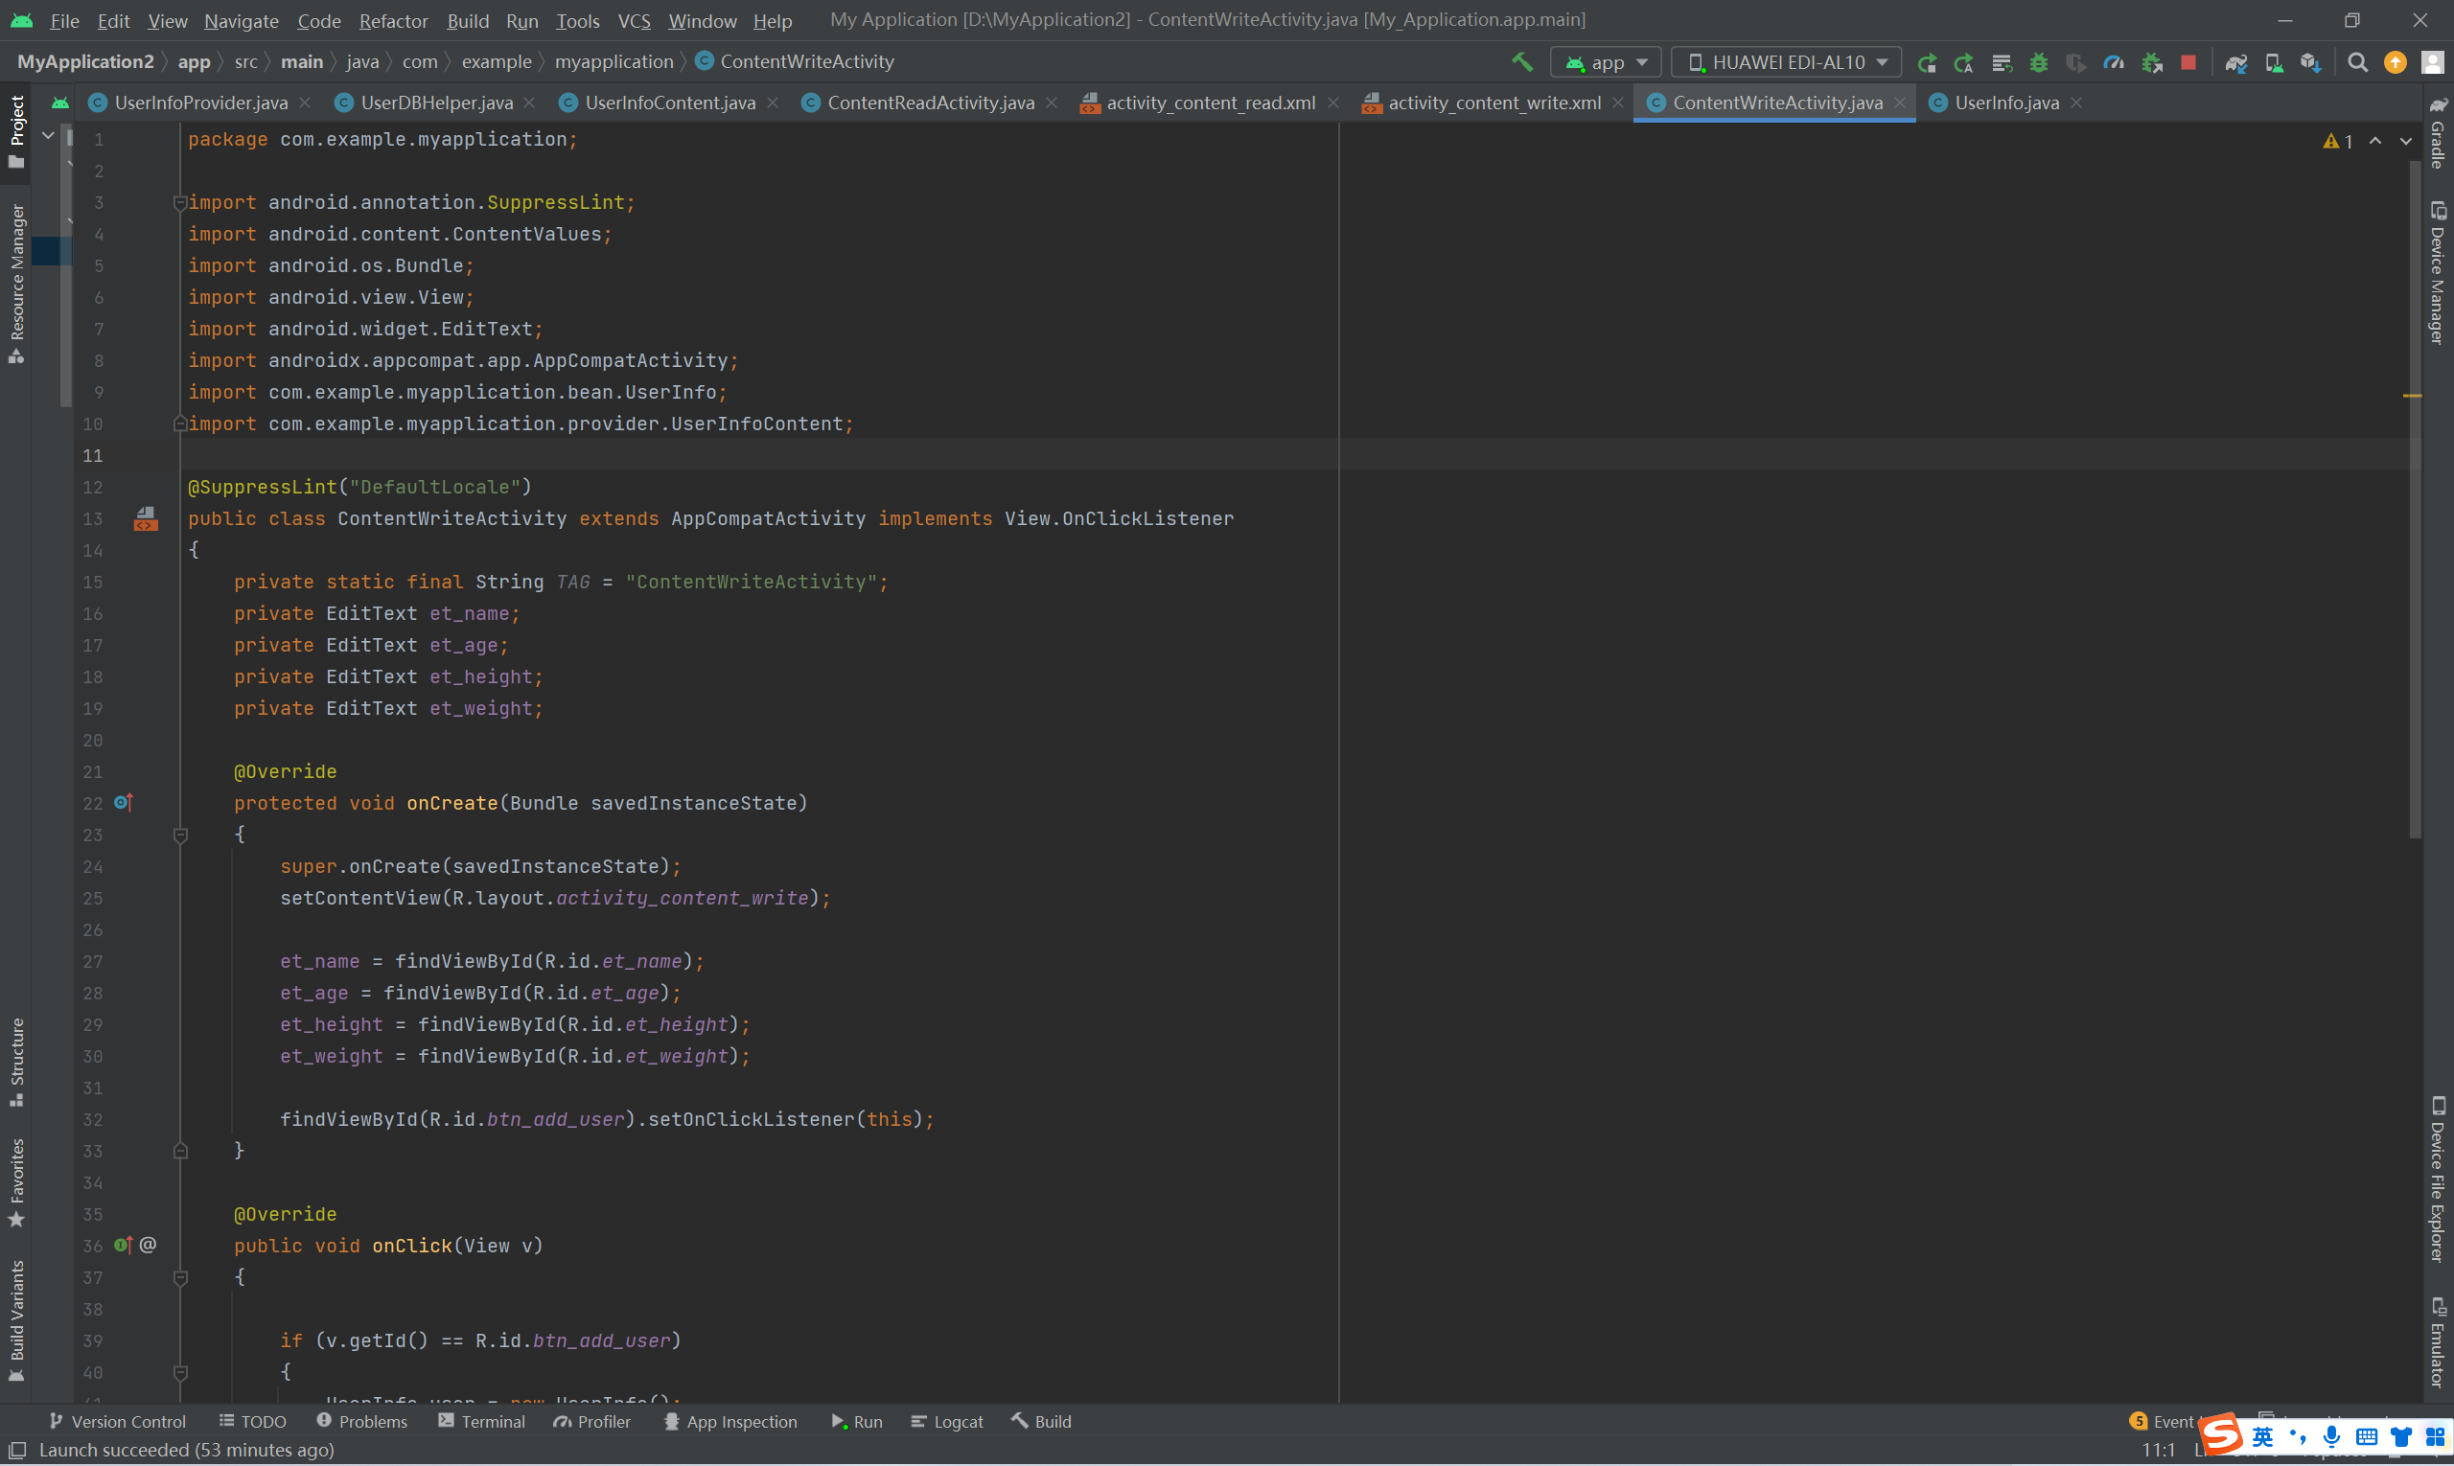The image size is (2454, 1466).
Task: Switch to the UserDBHelper.java tab
Action: (x=436, y=103)
